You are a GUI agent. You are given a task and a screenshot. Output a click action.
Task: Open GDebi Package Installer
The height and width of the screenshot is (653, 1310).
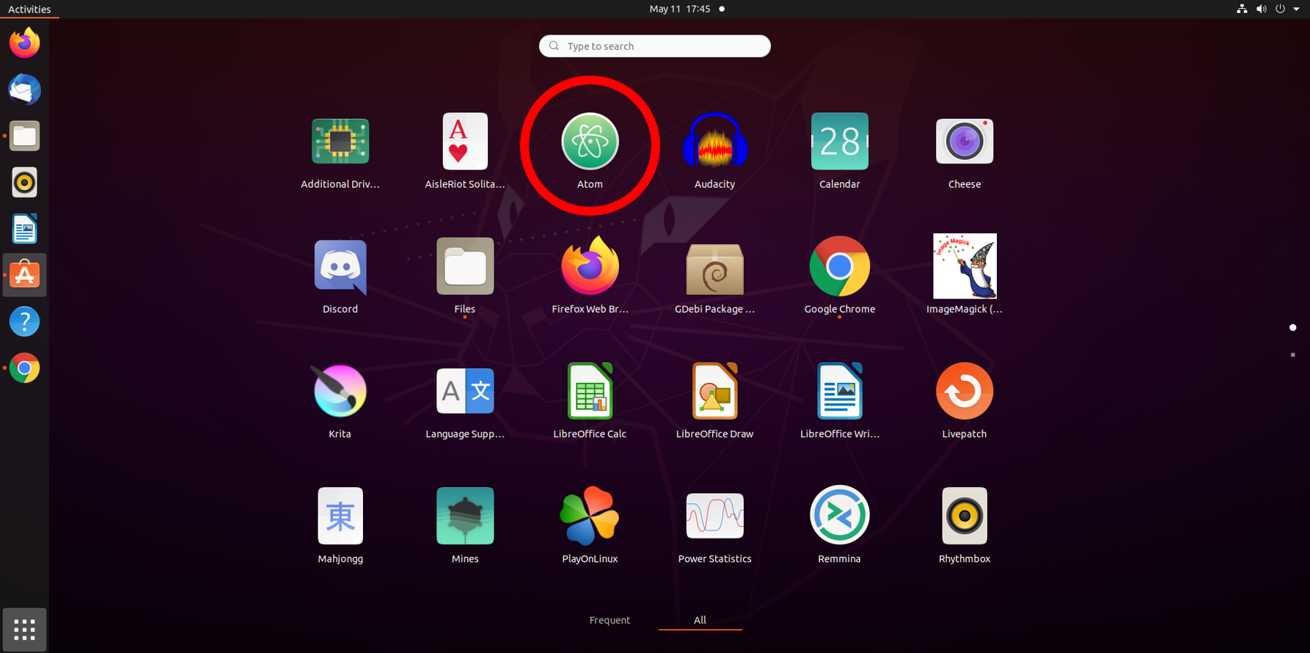click(714, 267)
